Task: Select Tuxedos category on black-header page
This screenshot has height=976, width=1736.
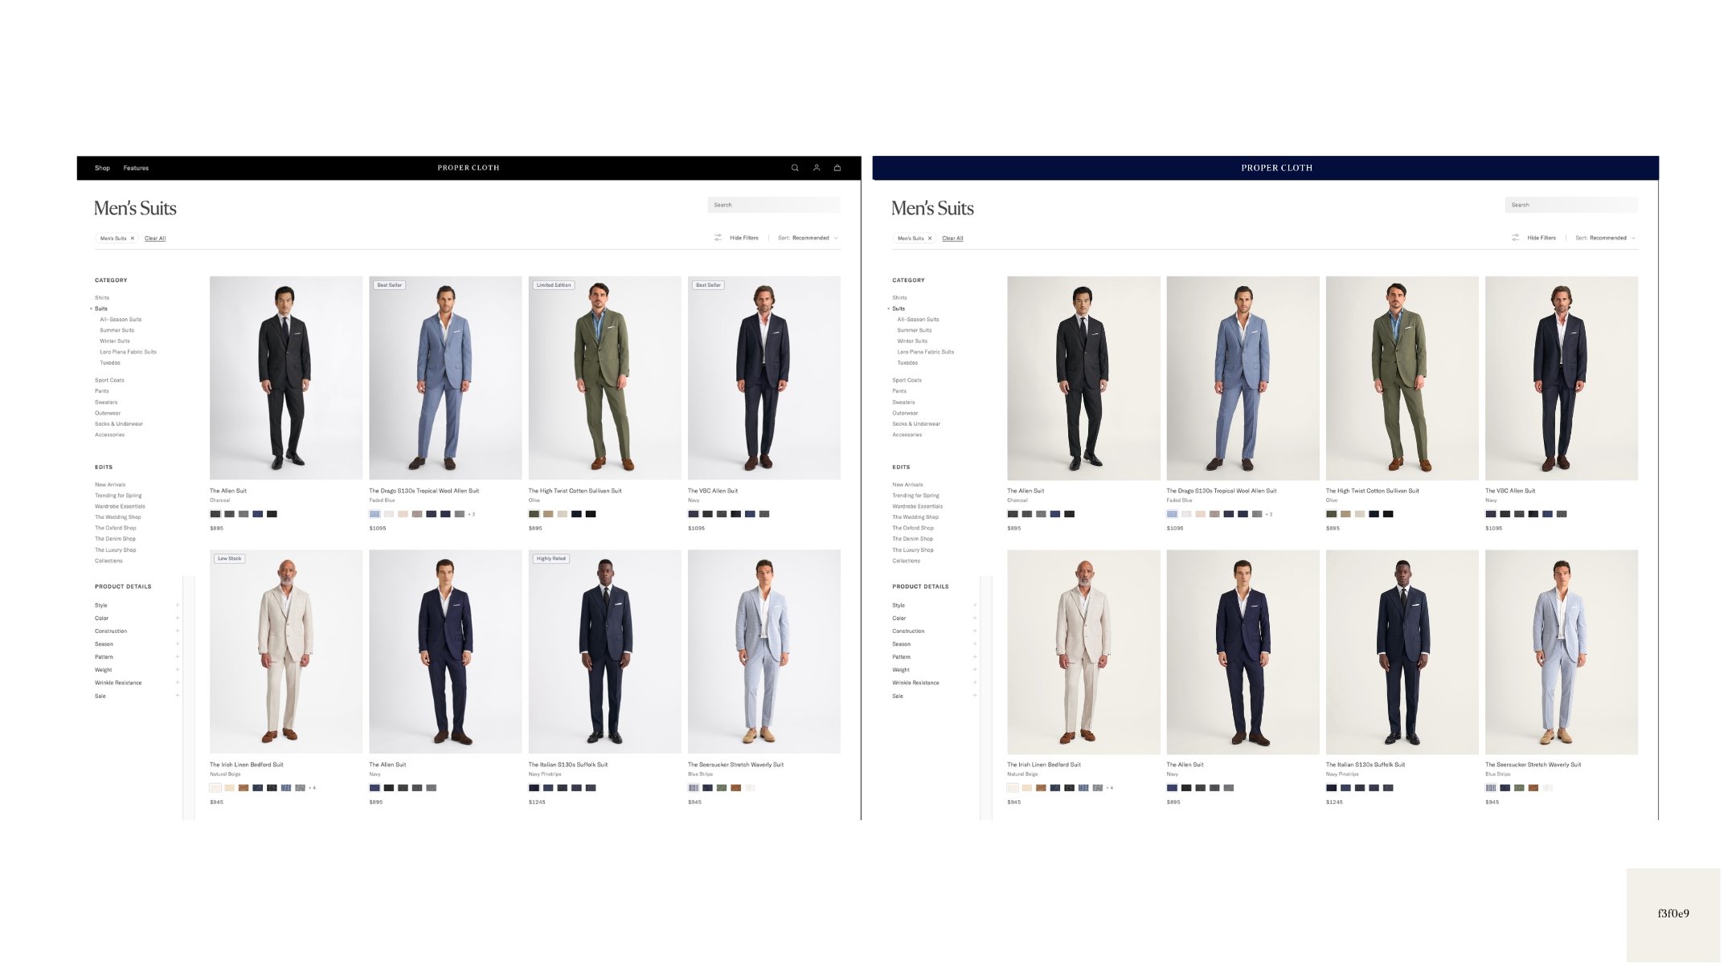Action: [110, 363]
